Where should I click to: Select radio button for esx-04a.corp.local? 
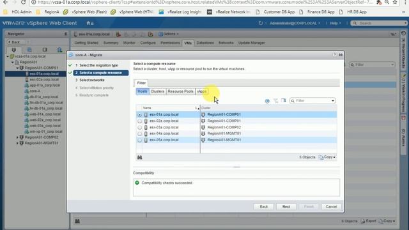[139, 134]
